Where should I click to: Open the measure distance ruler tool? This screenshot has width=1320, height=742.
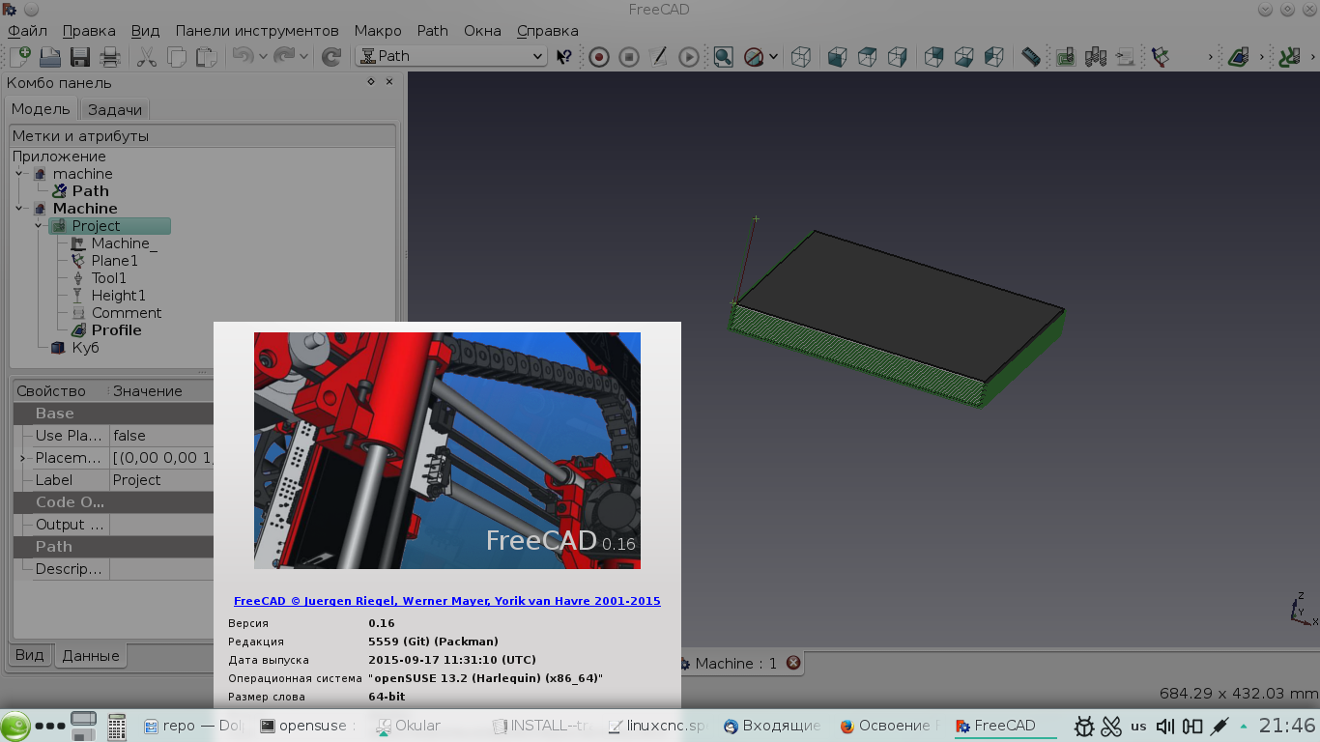(1030, 57)
